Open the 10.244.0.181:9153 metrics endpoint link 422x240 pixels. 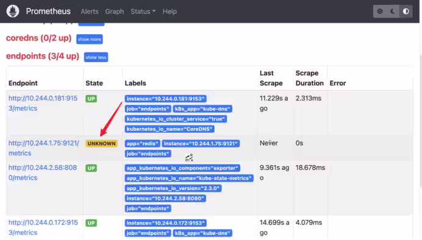pos(43,103)
